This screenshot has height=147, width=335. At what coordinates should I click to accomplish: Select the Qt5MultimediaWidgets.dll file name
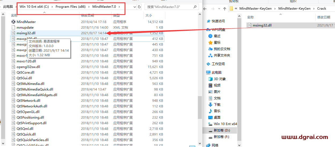37,95
